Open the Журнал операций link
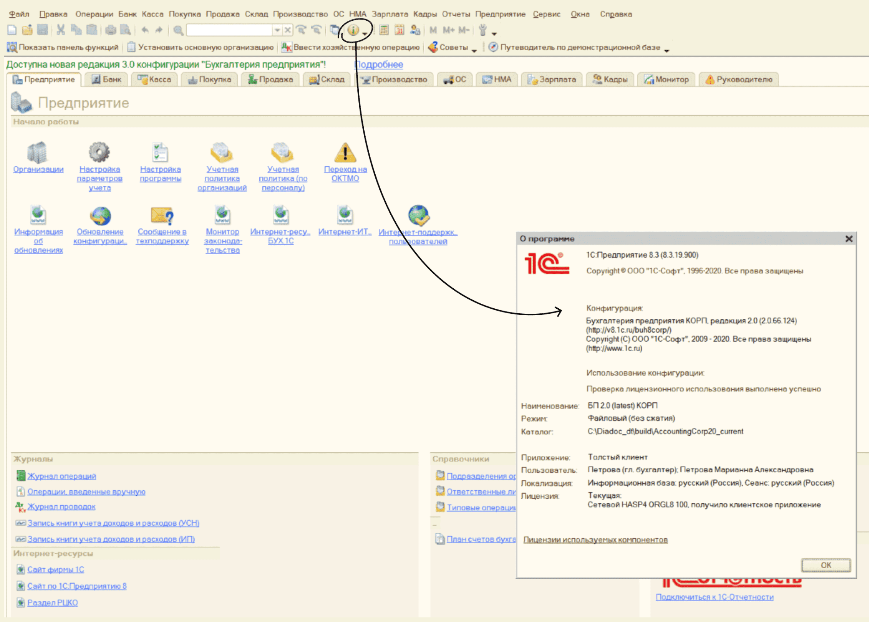 [x=61, y=476]
